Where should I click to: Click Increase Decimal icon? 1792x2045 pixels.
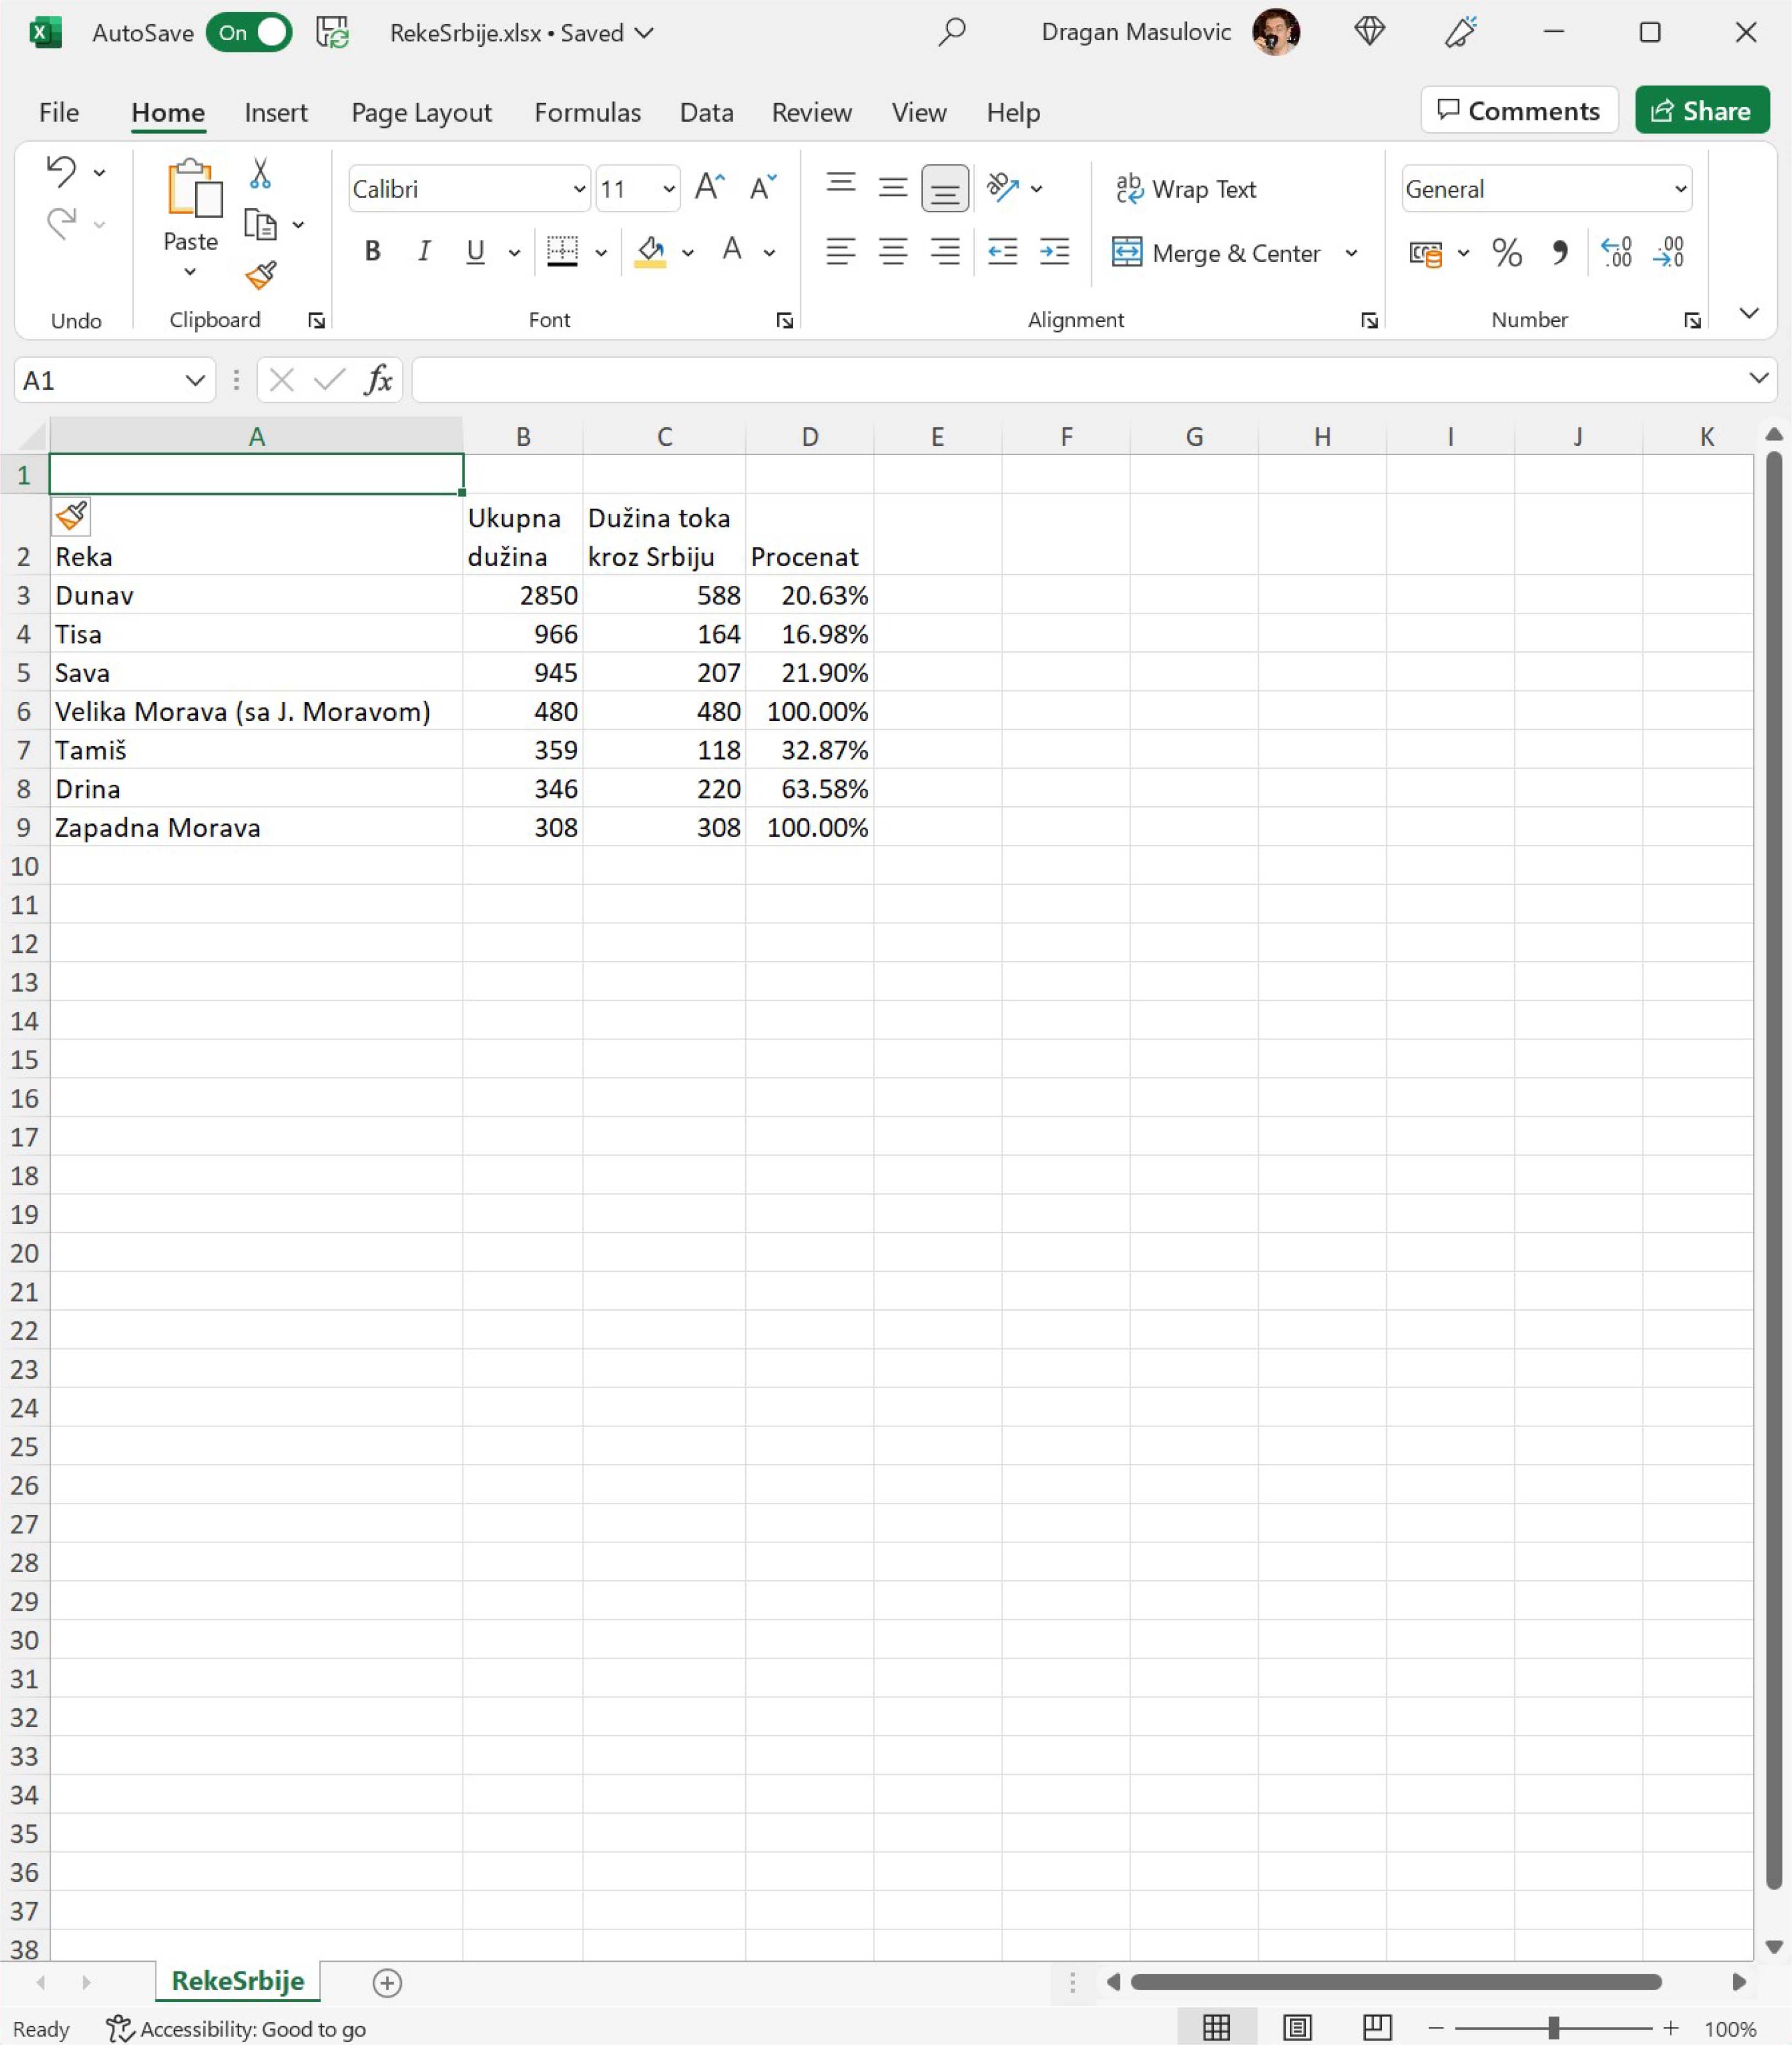[x=1616, y=252]
